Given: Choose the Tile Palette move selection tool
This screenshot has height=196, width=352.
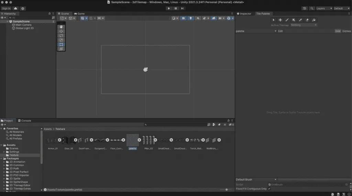Looking at the screenshot, I should 280,20.
